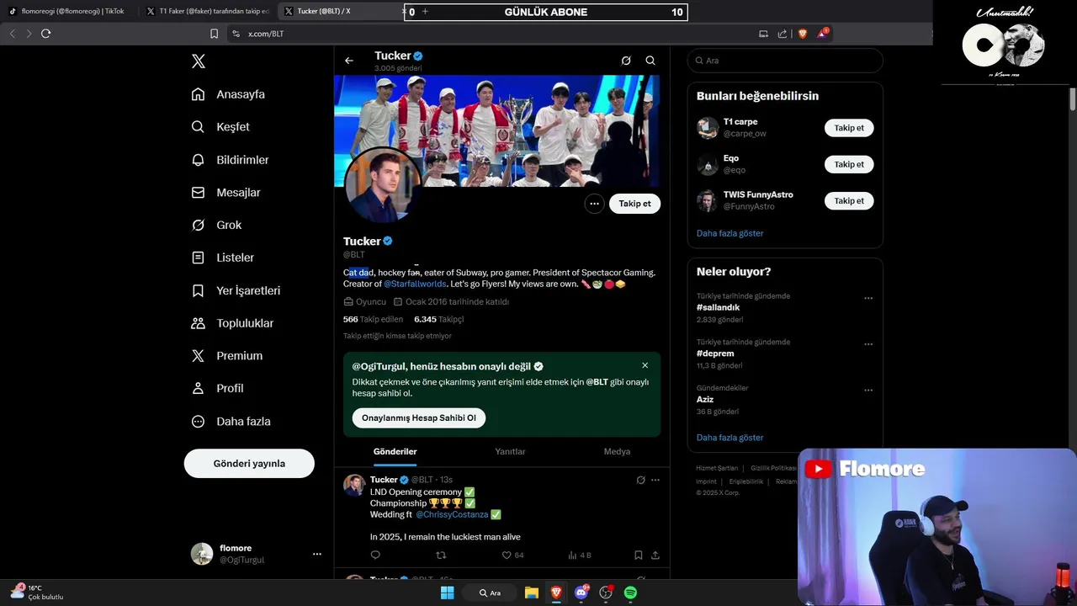Open options for #deprem trend
The image size is (1077, 606).
coord(868,344)
